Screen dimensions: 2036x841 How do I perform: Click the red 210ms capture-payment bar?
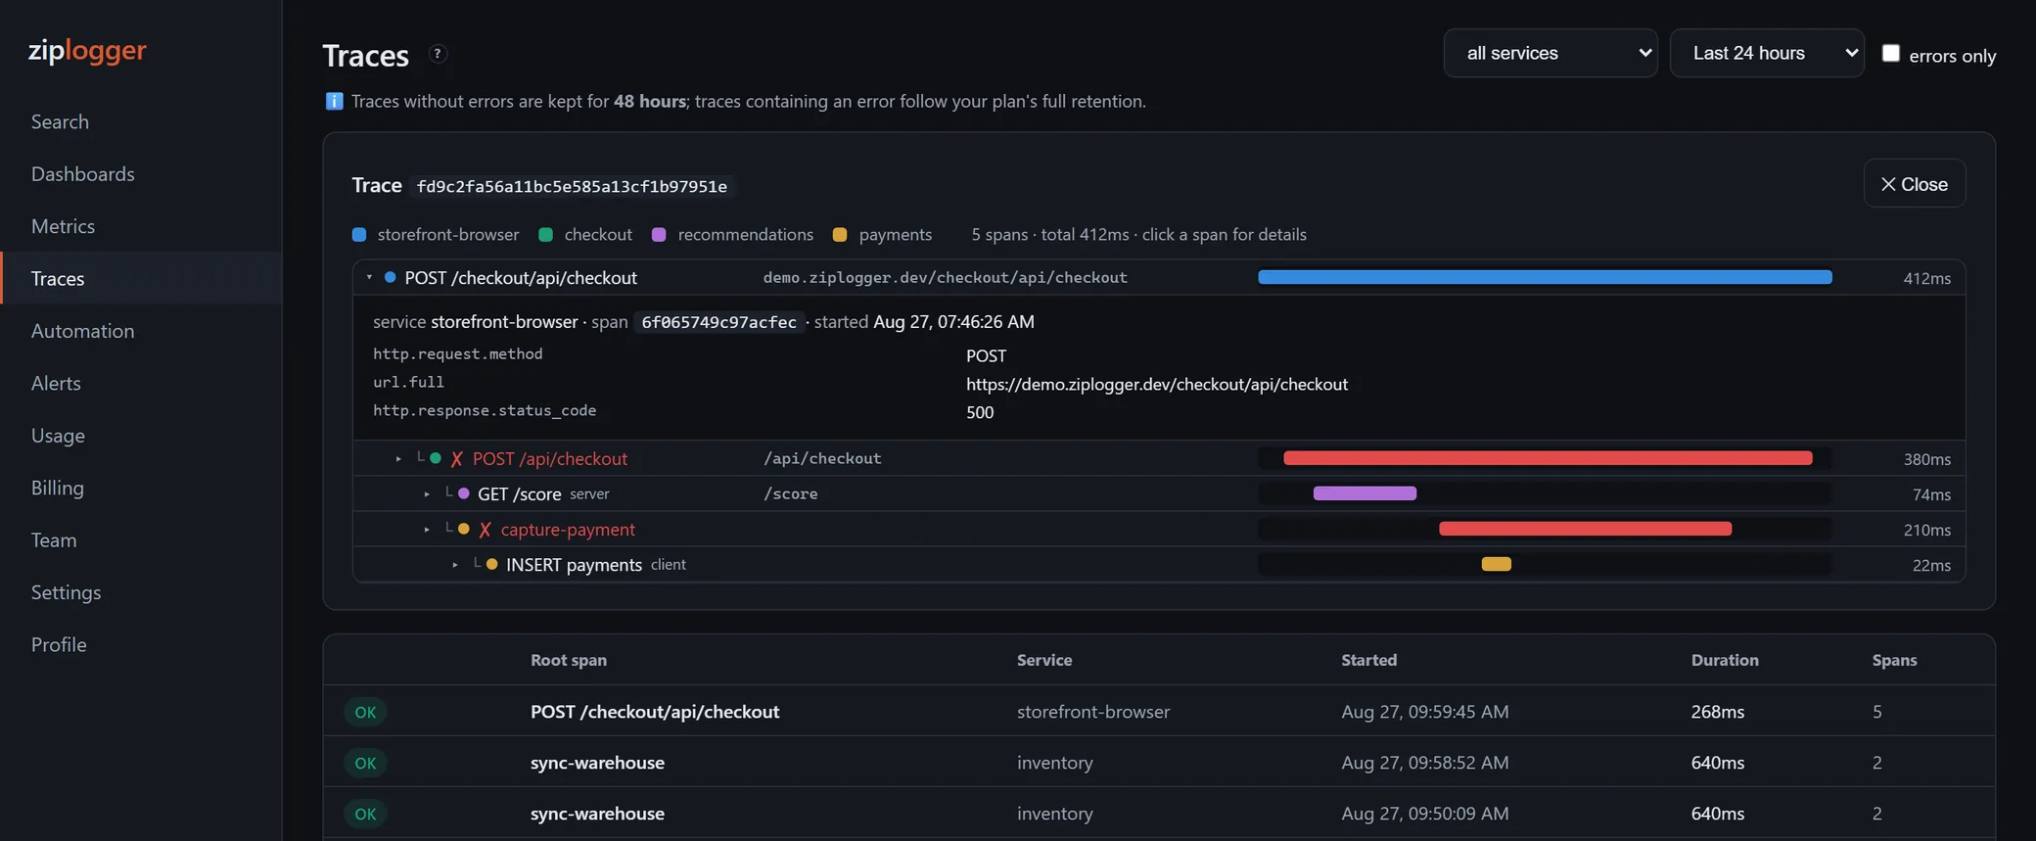pos(1585,529)
